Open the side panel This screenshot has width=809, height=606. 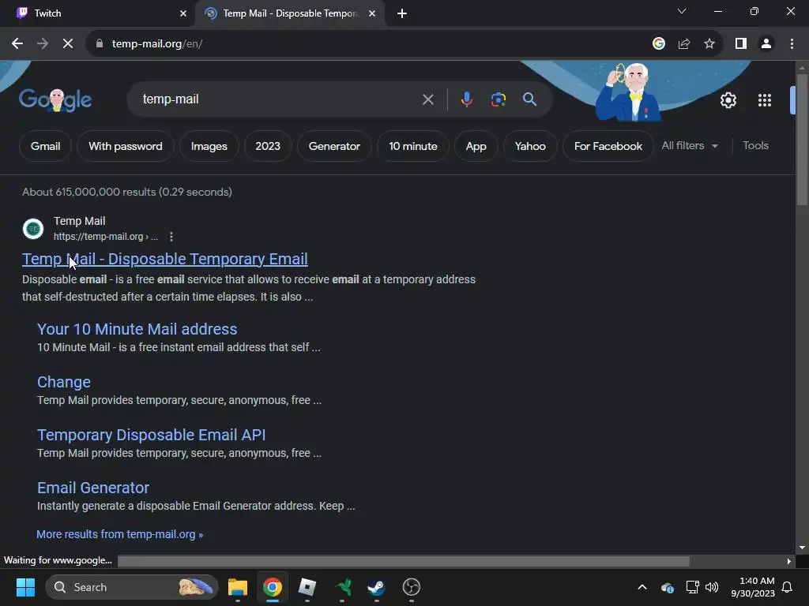[x=741, y=44]
